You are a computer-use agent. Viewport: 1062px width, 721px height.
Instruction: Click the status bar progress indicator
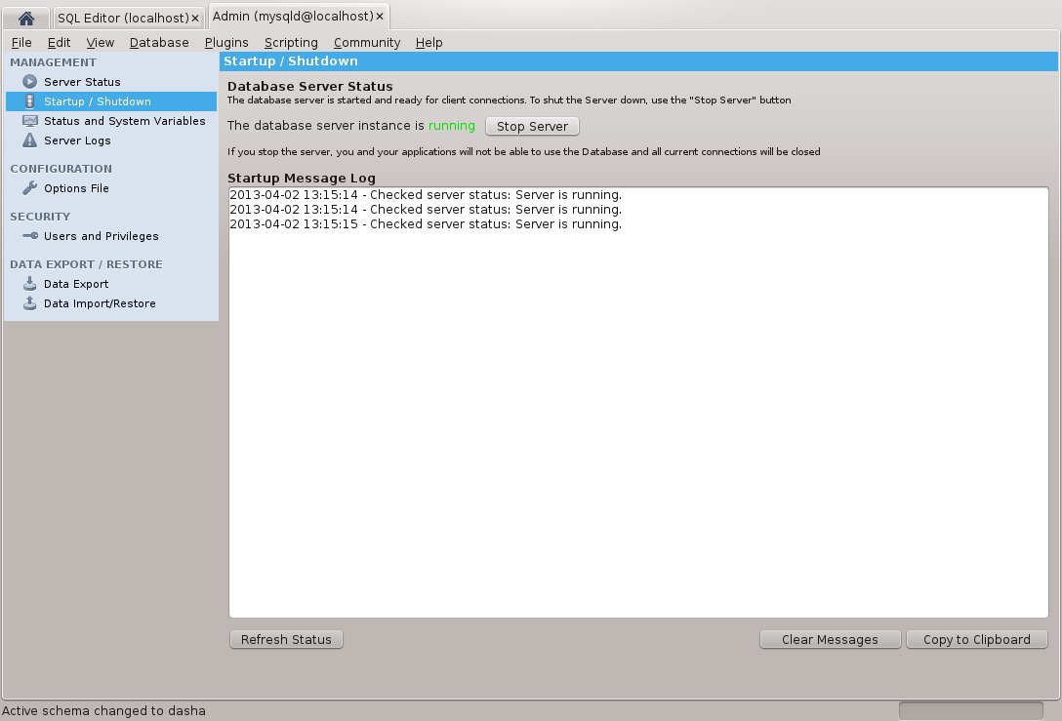[x=970, y=711]
